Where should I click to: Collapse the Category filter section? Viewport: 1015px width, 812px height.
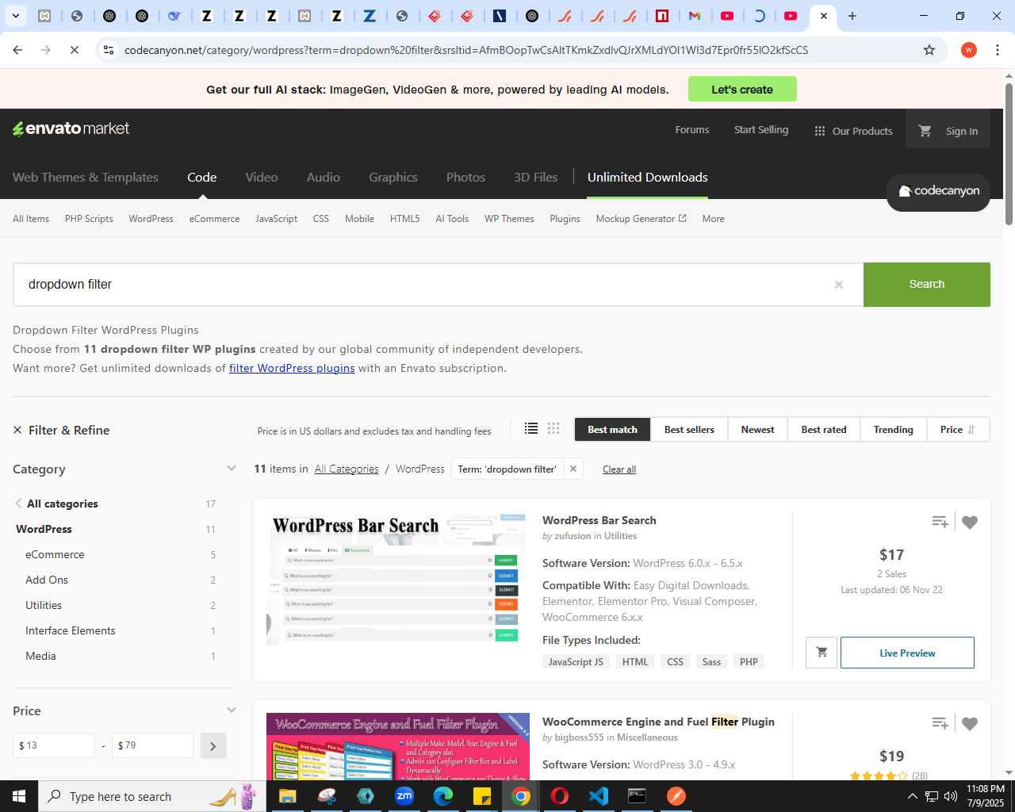click(x=232, y=469)
